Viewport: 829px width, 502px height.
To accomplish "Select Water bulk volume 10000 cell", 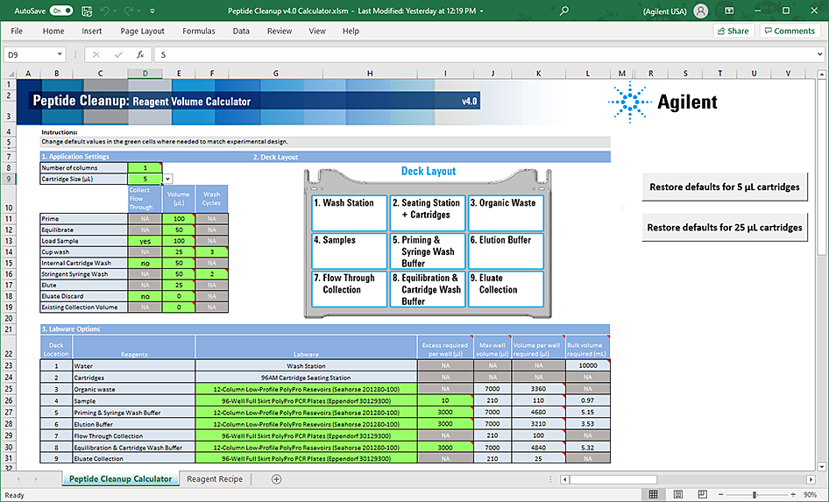I will click(587, 365).
